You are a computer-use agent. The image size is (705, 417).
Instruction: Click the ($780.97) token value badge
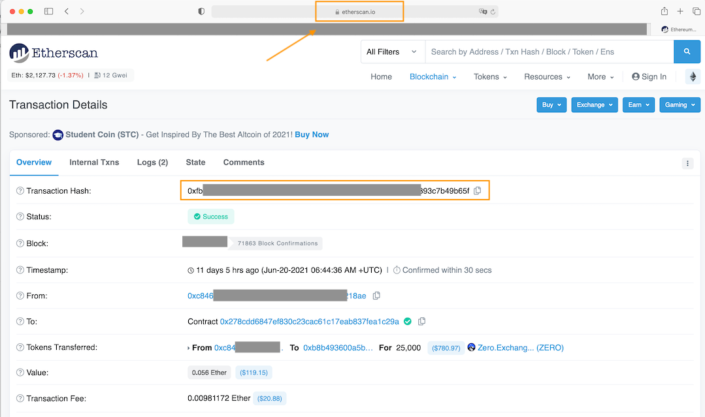point(446,348)
